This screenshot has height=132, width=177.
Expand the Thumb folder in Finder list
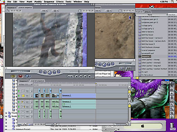(x=6, y=113)
